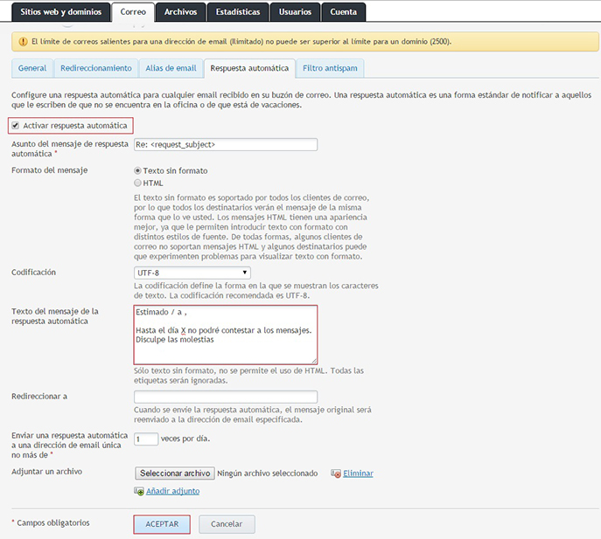
Task: Choose the HTML format radio button
Action: tap(137, 183)
